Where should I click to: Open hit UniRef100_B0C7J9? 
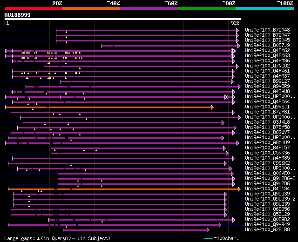point(267,46)
